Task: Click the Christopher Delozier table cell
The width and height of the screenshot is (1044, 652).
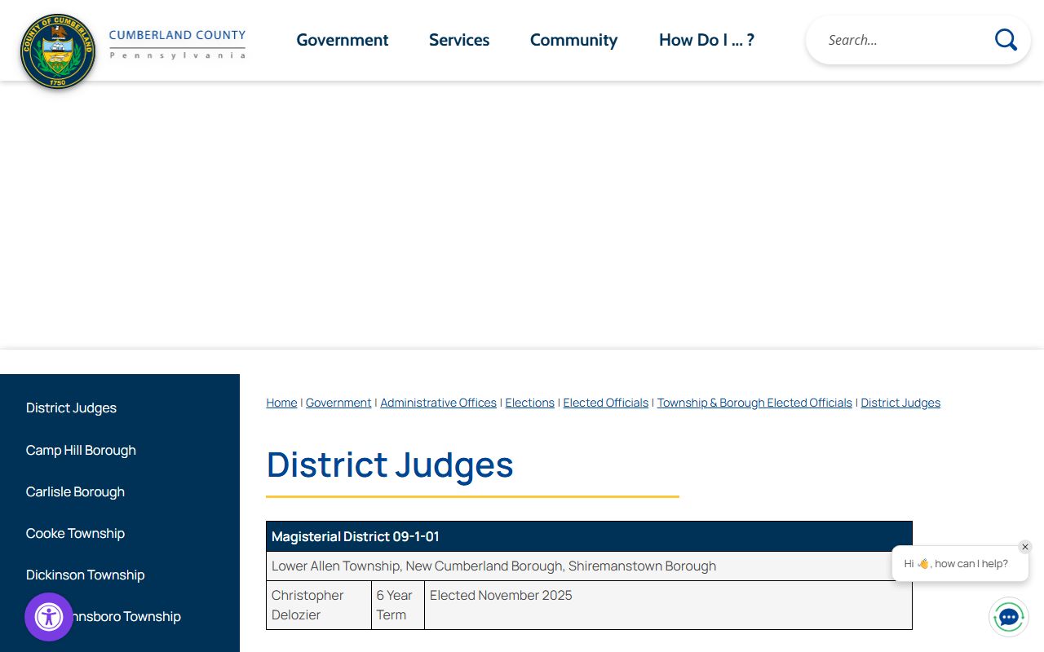Action: pyautogui.click(x=319, y=605)
